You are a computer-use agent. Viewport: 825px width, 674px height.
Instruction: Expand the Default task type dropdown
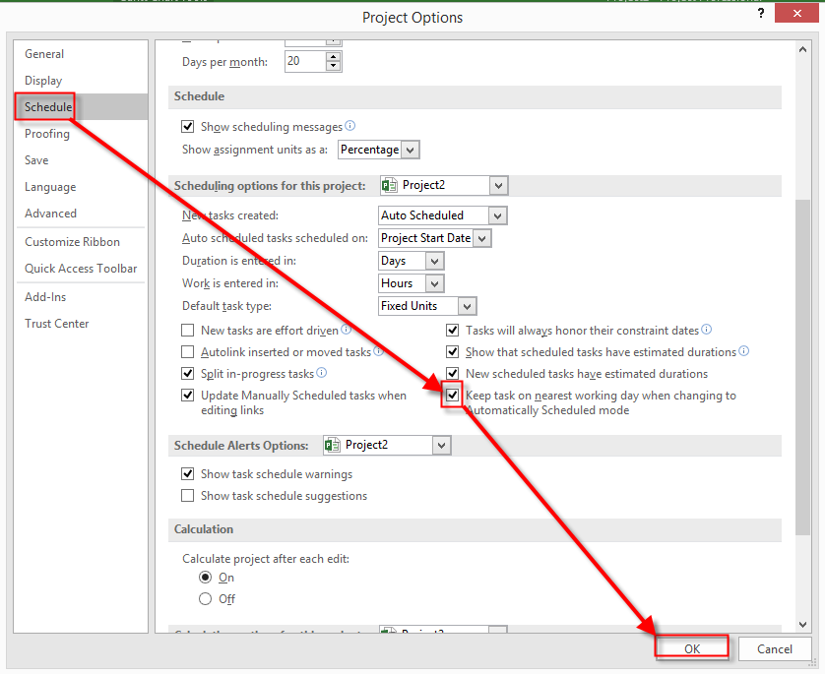coord(467,306)
